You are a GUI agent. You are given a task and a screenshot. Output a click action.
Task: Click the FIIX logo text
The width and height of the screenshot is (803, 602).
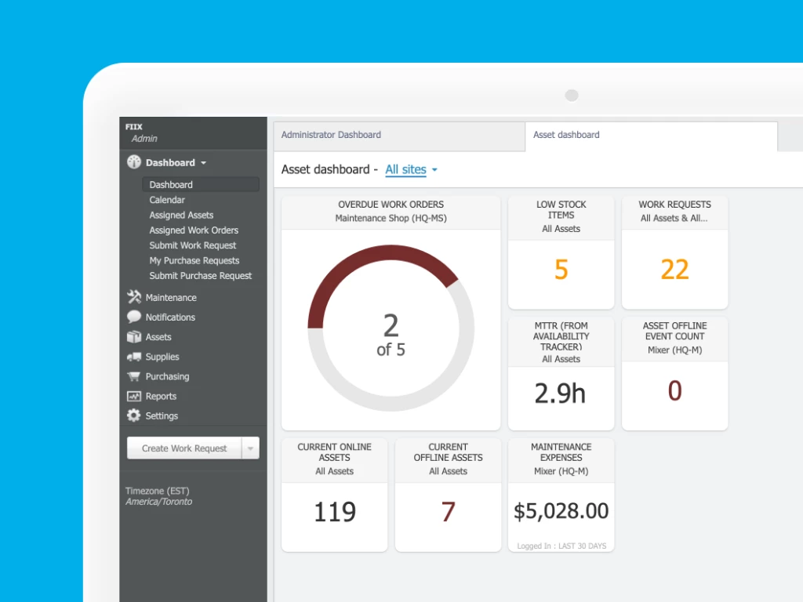pos(133,127)
